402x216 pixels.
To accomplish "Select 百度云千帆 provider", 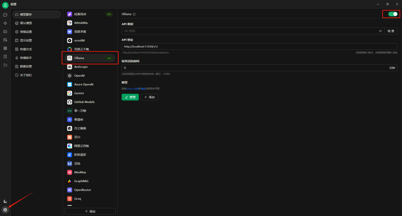I will pos(90,49).
